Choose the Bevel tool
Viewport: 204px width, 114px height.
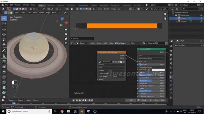coord(4,72)
